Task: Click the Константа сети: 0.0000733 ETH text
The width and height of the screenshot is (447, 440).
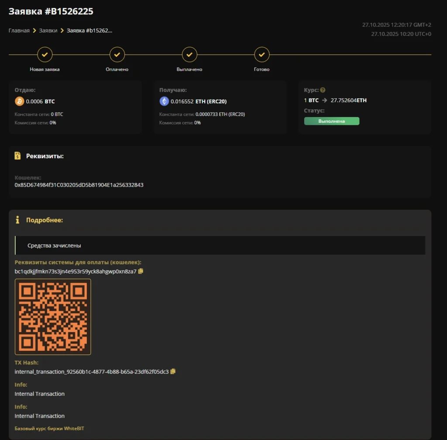Action: tap(202, 114)
